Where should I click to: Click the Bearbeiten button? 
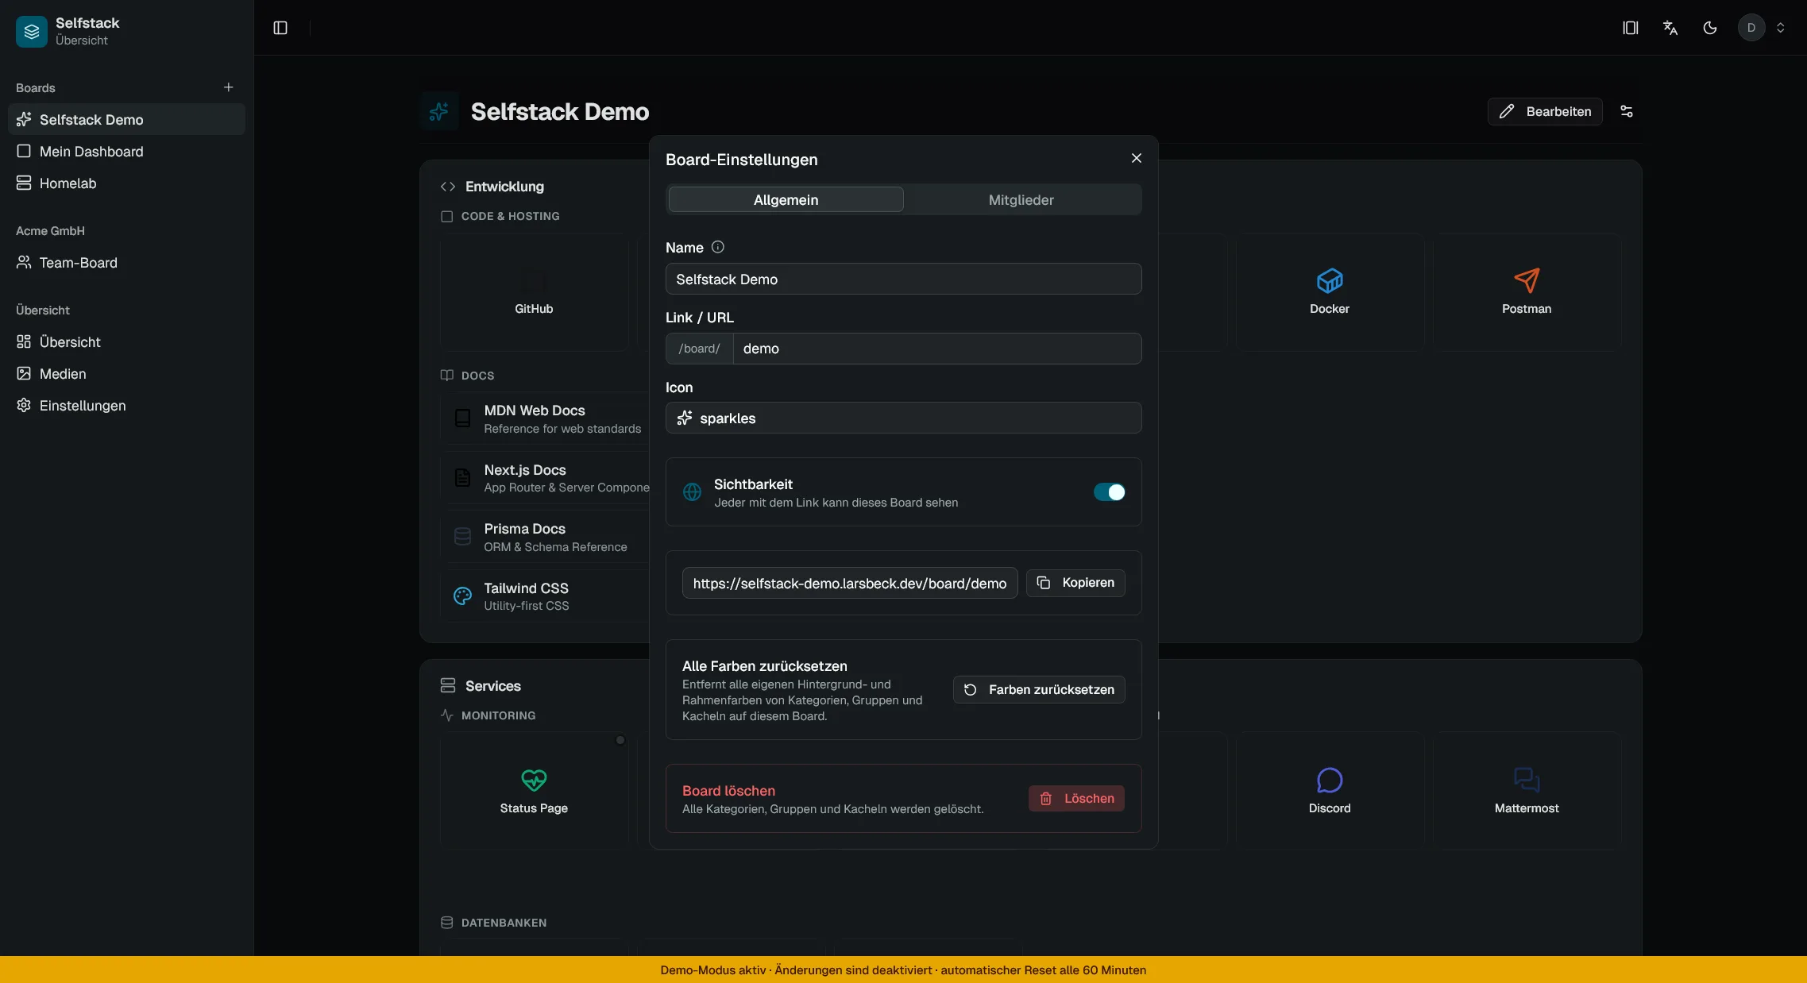click(x=1545, y=111)
